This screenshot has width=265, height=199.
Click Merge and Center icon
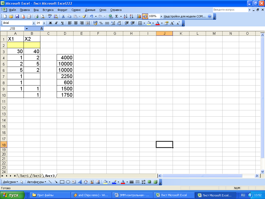tap(88, 23)
